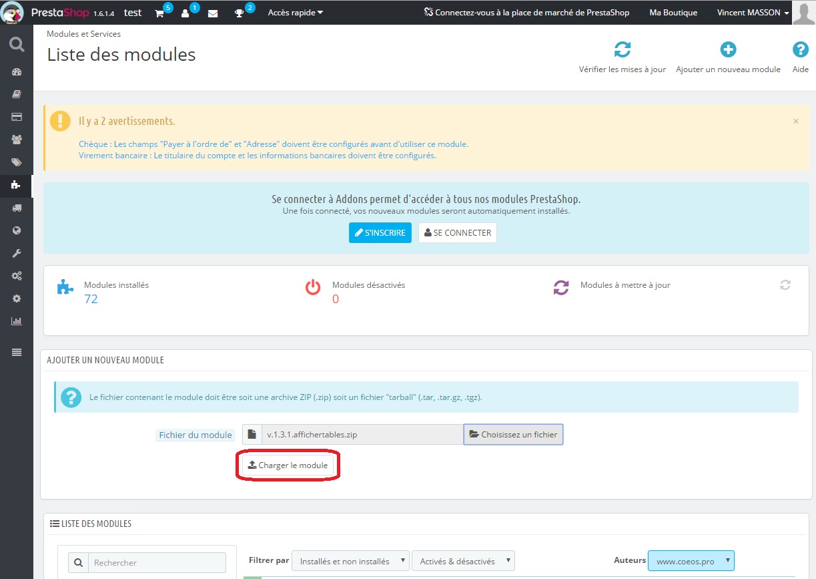Click the test shop name
The height and width of the screenshot is (579, 816).
click(x=133, y=13)
